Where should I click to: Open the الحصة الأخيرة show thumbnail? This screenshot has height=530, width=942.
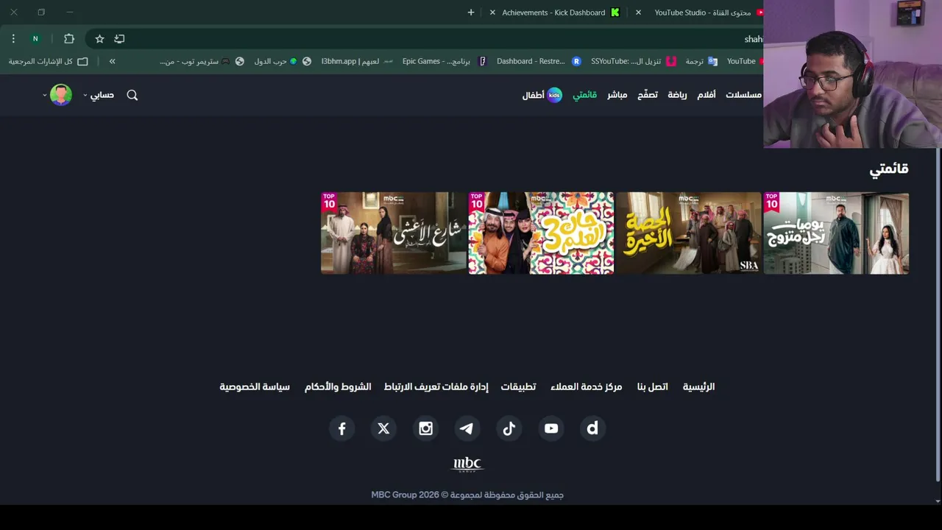(688, 233)
